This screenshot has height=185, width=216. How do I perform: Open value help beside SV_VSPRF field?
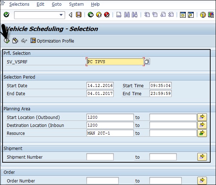[x=147, y=62]
